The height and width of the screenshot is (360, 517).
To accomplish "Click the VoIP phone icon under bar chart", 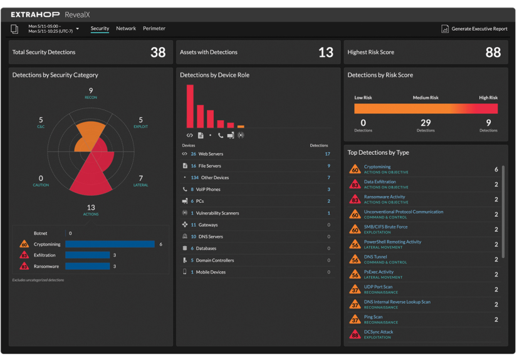I will 221,135.
